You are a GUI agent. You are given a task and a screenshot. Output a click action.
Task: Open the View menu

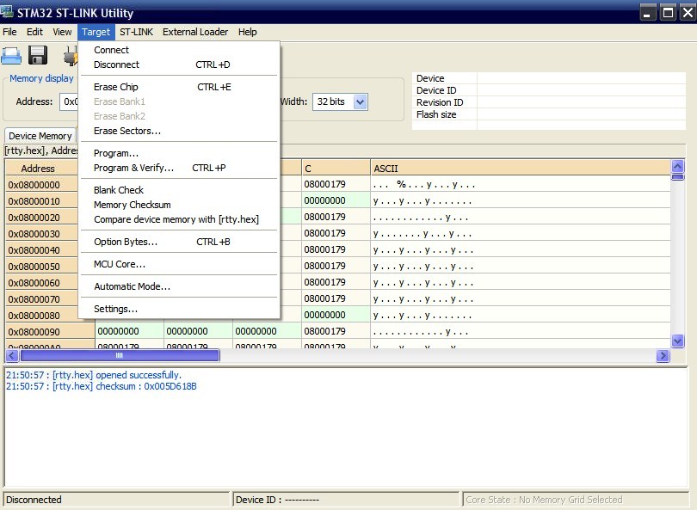point(62,32)
